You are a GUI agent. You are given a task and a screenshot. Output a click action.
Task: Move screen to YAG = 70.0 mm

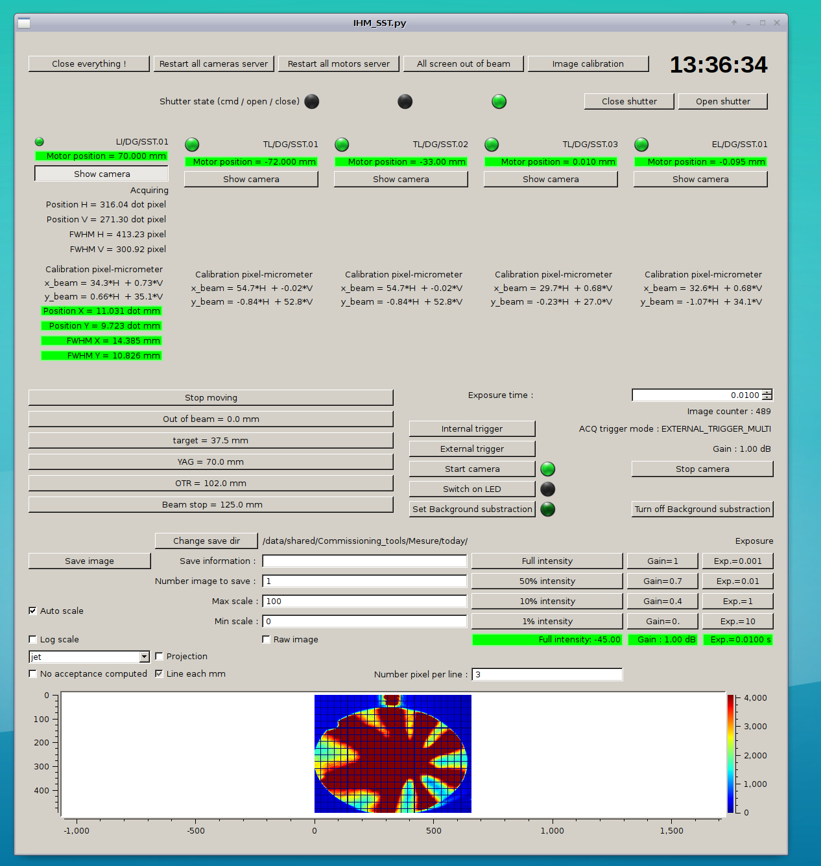pos(211,462)
